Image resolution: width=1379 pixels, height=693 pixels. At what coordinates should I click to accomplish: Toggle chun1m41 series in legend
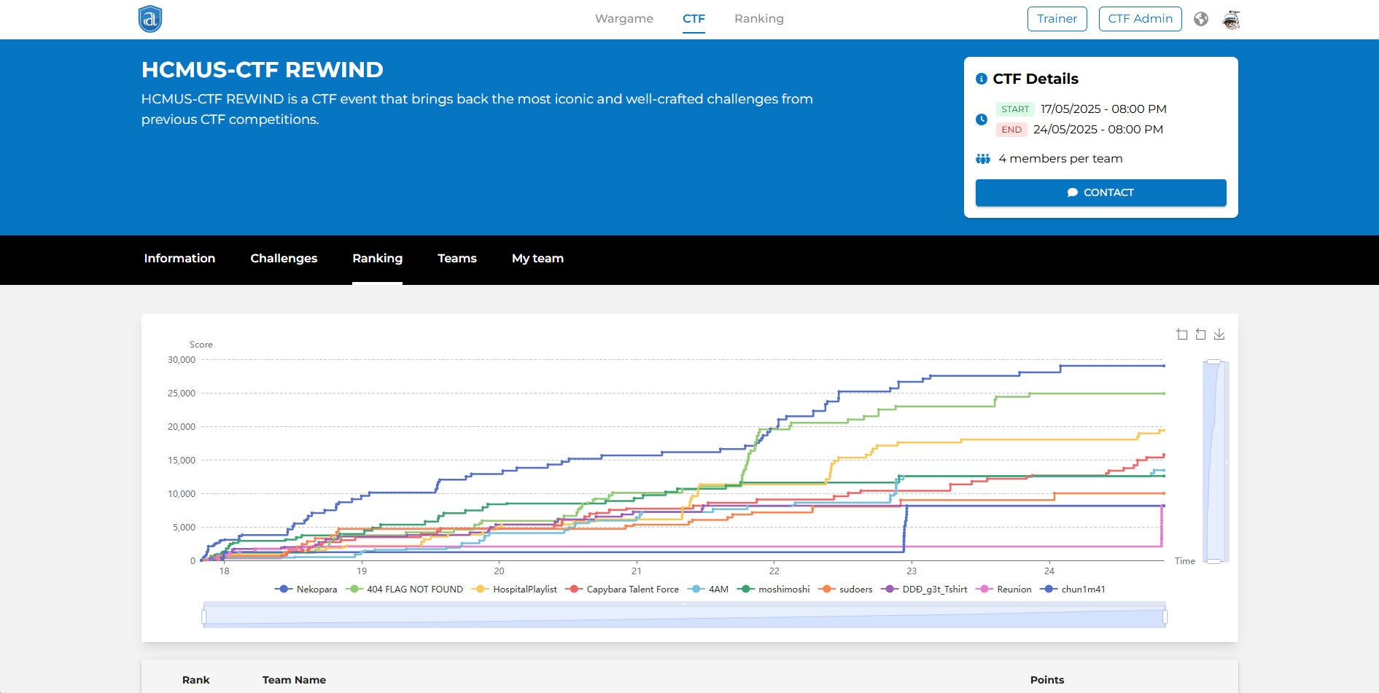tap(1072, 590)
